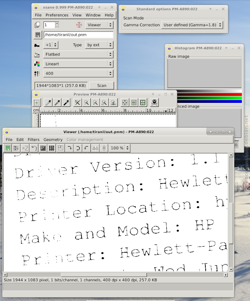This screenshot has width=250, height=301.
Task: Browse for output file with gray floppy button
Action: [x=38, y=35]
